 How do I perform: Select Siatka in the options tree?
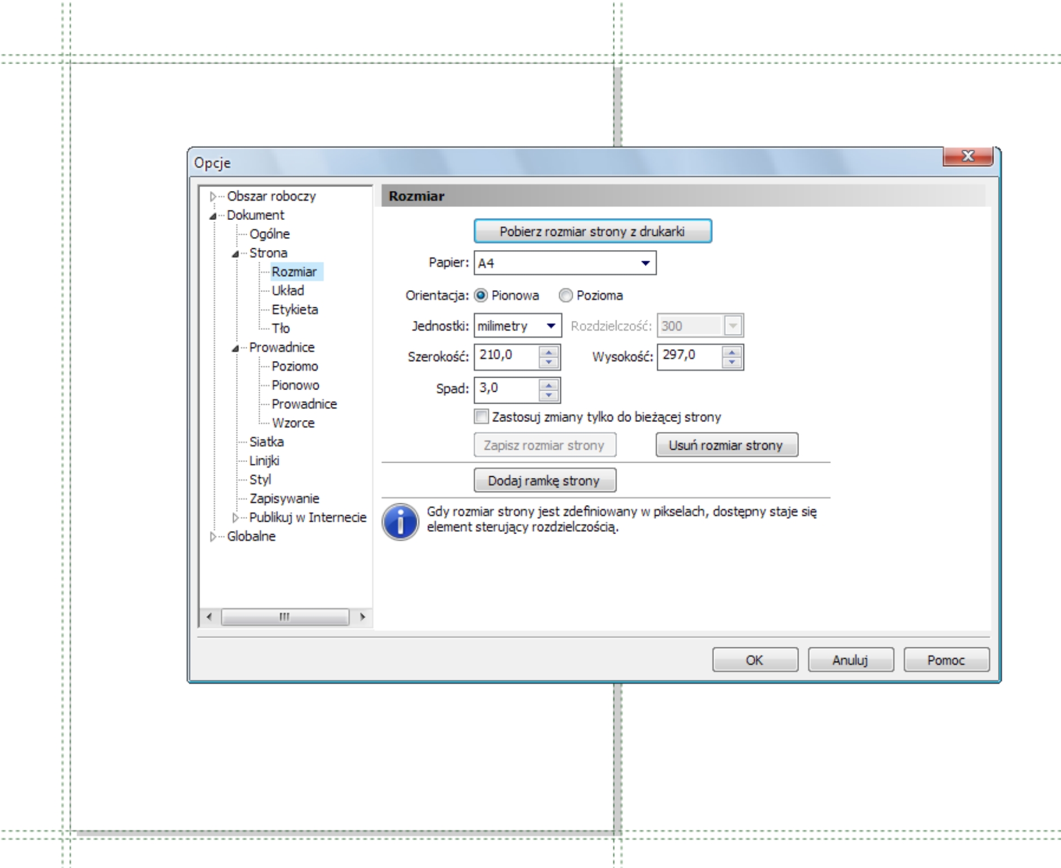pyautogui.click(x=267, y=442)
